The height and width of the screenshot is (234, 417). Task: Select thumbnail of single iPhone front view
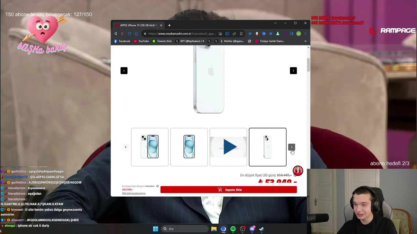(x=189, y=147)
